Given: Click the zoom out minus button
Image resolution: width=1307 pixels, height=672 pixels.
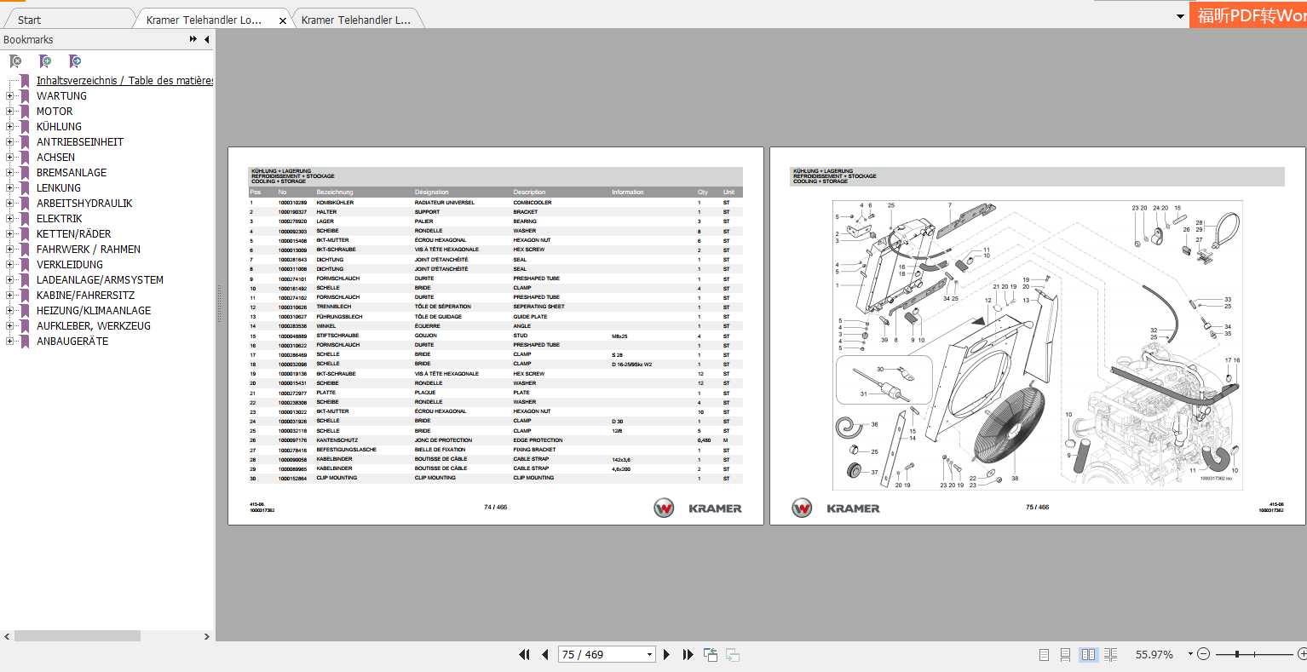Looking at the screenshot, I should (x=1203, y=654).
